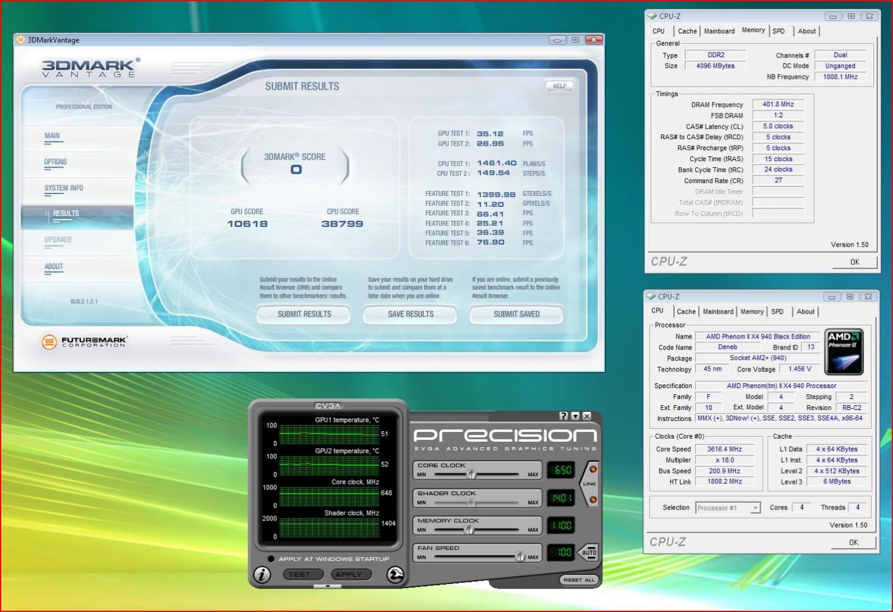Open HELP in 3DMark Vantage

(x=560, y=86)
